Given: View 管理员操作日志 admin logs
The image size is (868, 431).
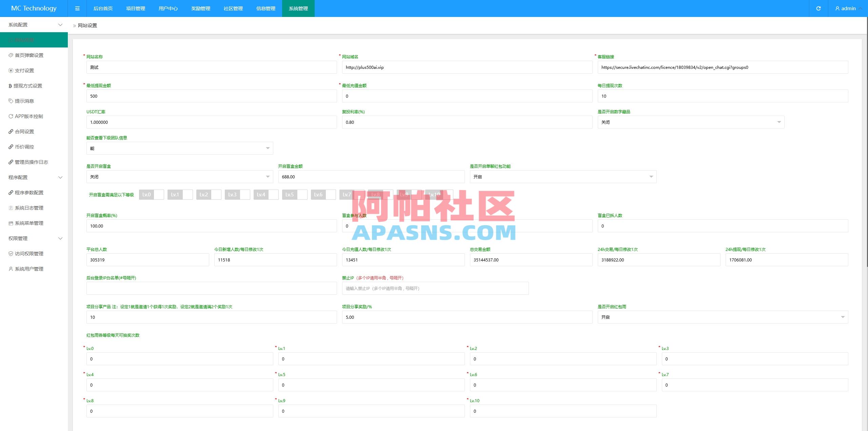Looking at the screenshot, I should [x=31, y=162].
